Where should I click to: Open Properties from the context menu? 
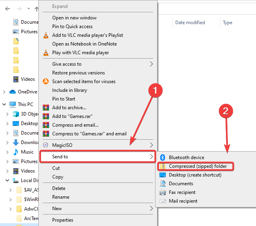(x=63, y=220)
